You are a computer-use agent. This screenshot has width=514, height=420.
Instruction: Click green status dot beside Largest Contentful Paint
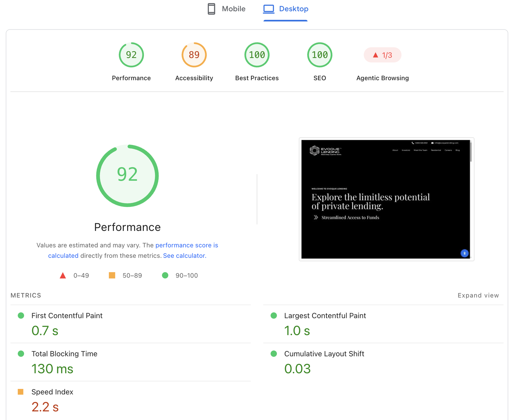point(274,315)
